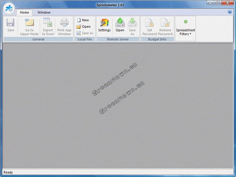
Task: Open the round application menu button
Action: tap(9, 8)
